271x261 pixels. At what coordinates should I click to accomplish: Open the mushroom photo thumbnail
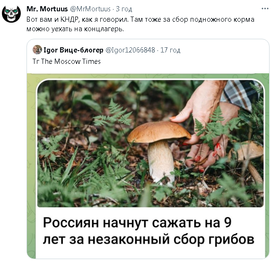150,143
